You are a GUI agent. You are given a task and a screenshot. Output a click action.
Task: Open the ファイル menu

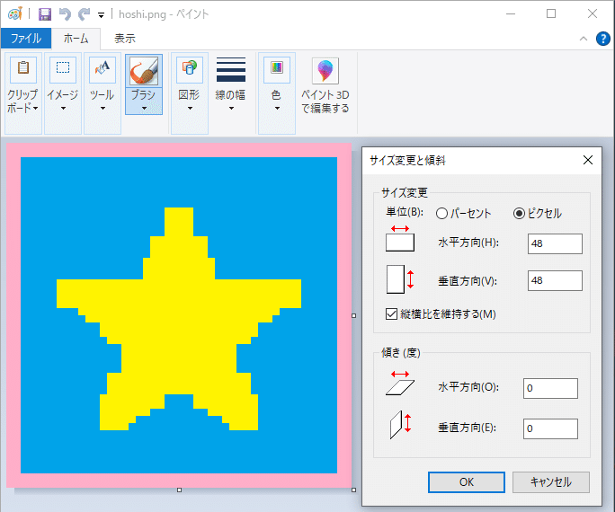[x=26, y=39]
